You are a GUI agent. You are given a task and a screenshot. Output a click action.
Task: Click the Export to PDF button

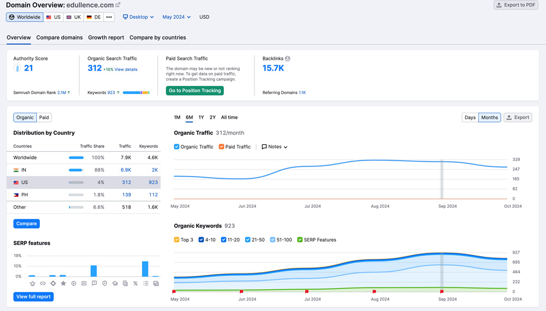click(x=516, y=5)
